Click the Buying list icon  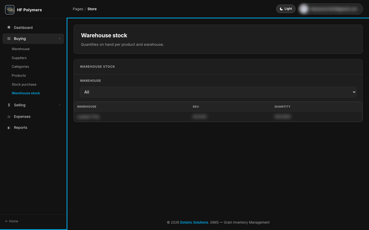[9, 39]
